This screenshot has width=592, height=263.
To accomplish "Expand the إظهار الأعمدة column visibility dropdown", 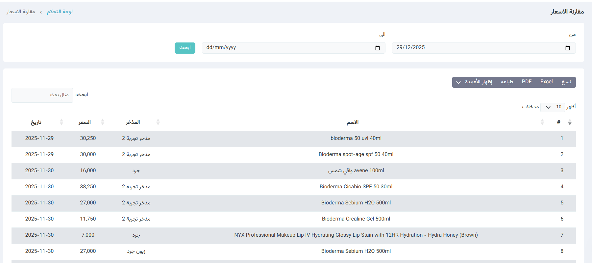I will click(x=474, y=82).
